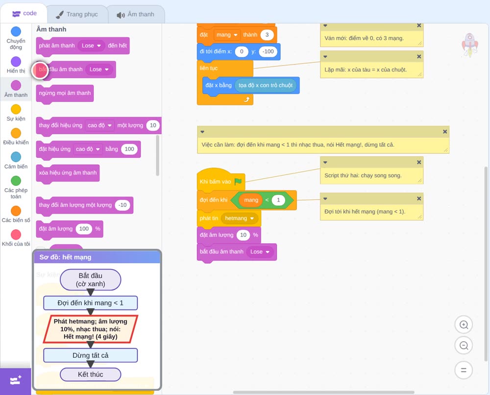Collapse the 'Lặp mãi' comment
The height and width of the screenshot is (395, 490).
tap(325, 56)
